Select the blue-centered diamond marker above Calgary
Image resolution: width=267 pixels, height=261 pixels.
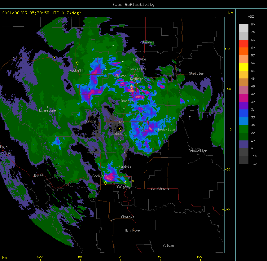coord(125,182)
